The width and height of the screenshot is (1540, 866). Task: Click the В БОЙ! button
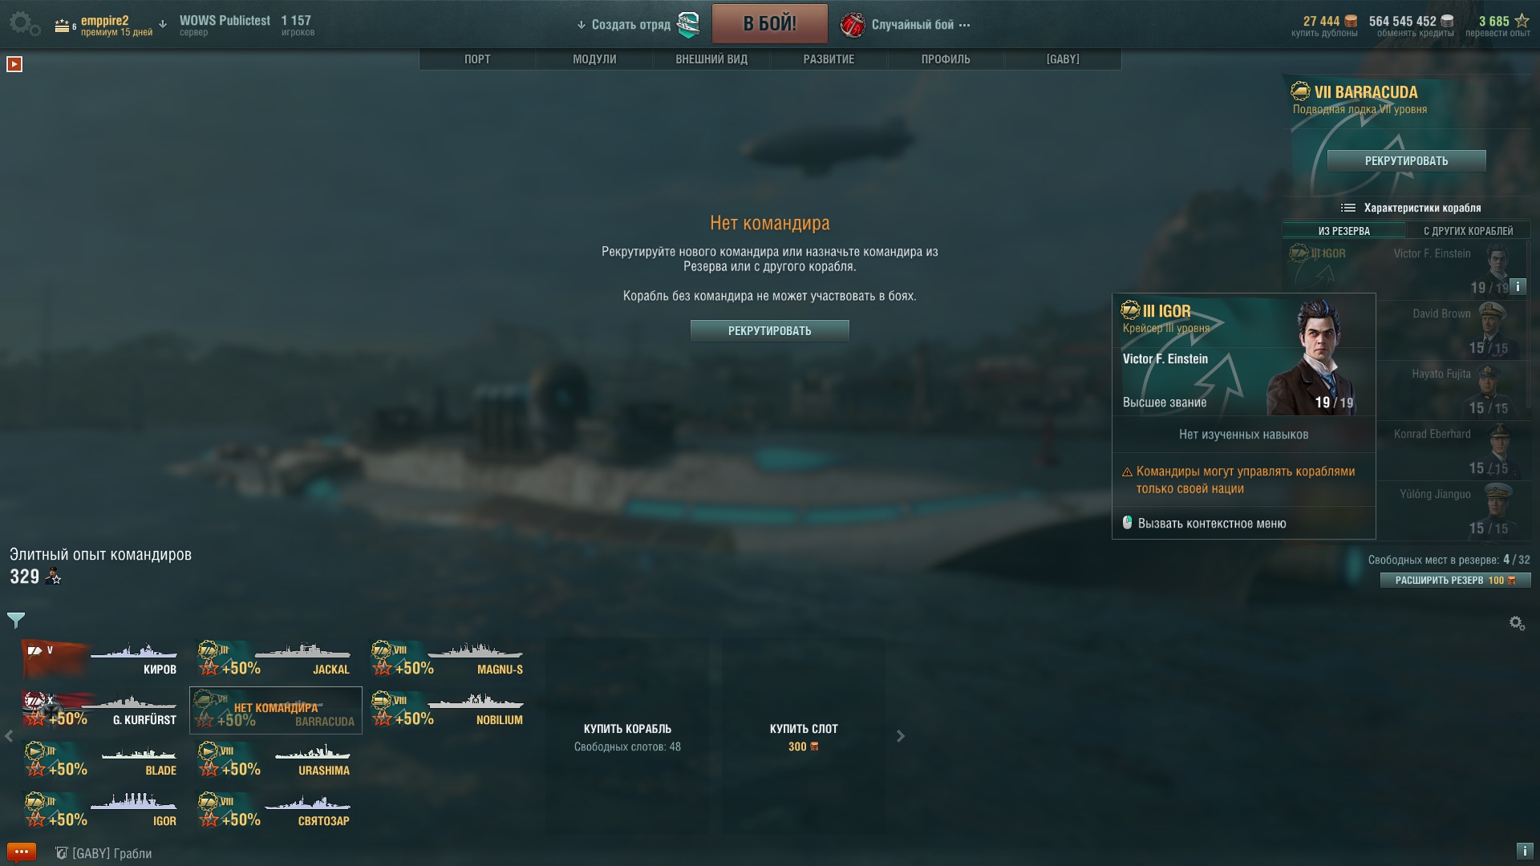click(x=770, y=24)
